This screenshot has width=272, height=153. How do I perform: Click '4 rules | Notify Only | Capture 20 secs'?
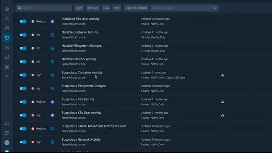click(163, 77)
